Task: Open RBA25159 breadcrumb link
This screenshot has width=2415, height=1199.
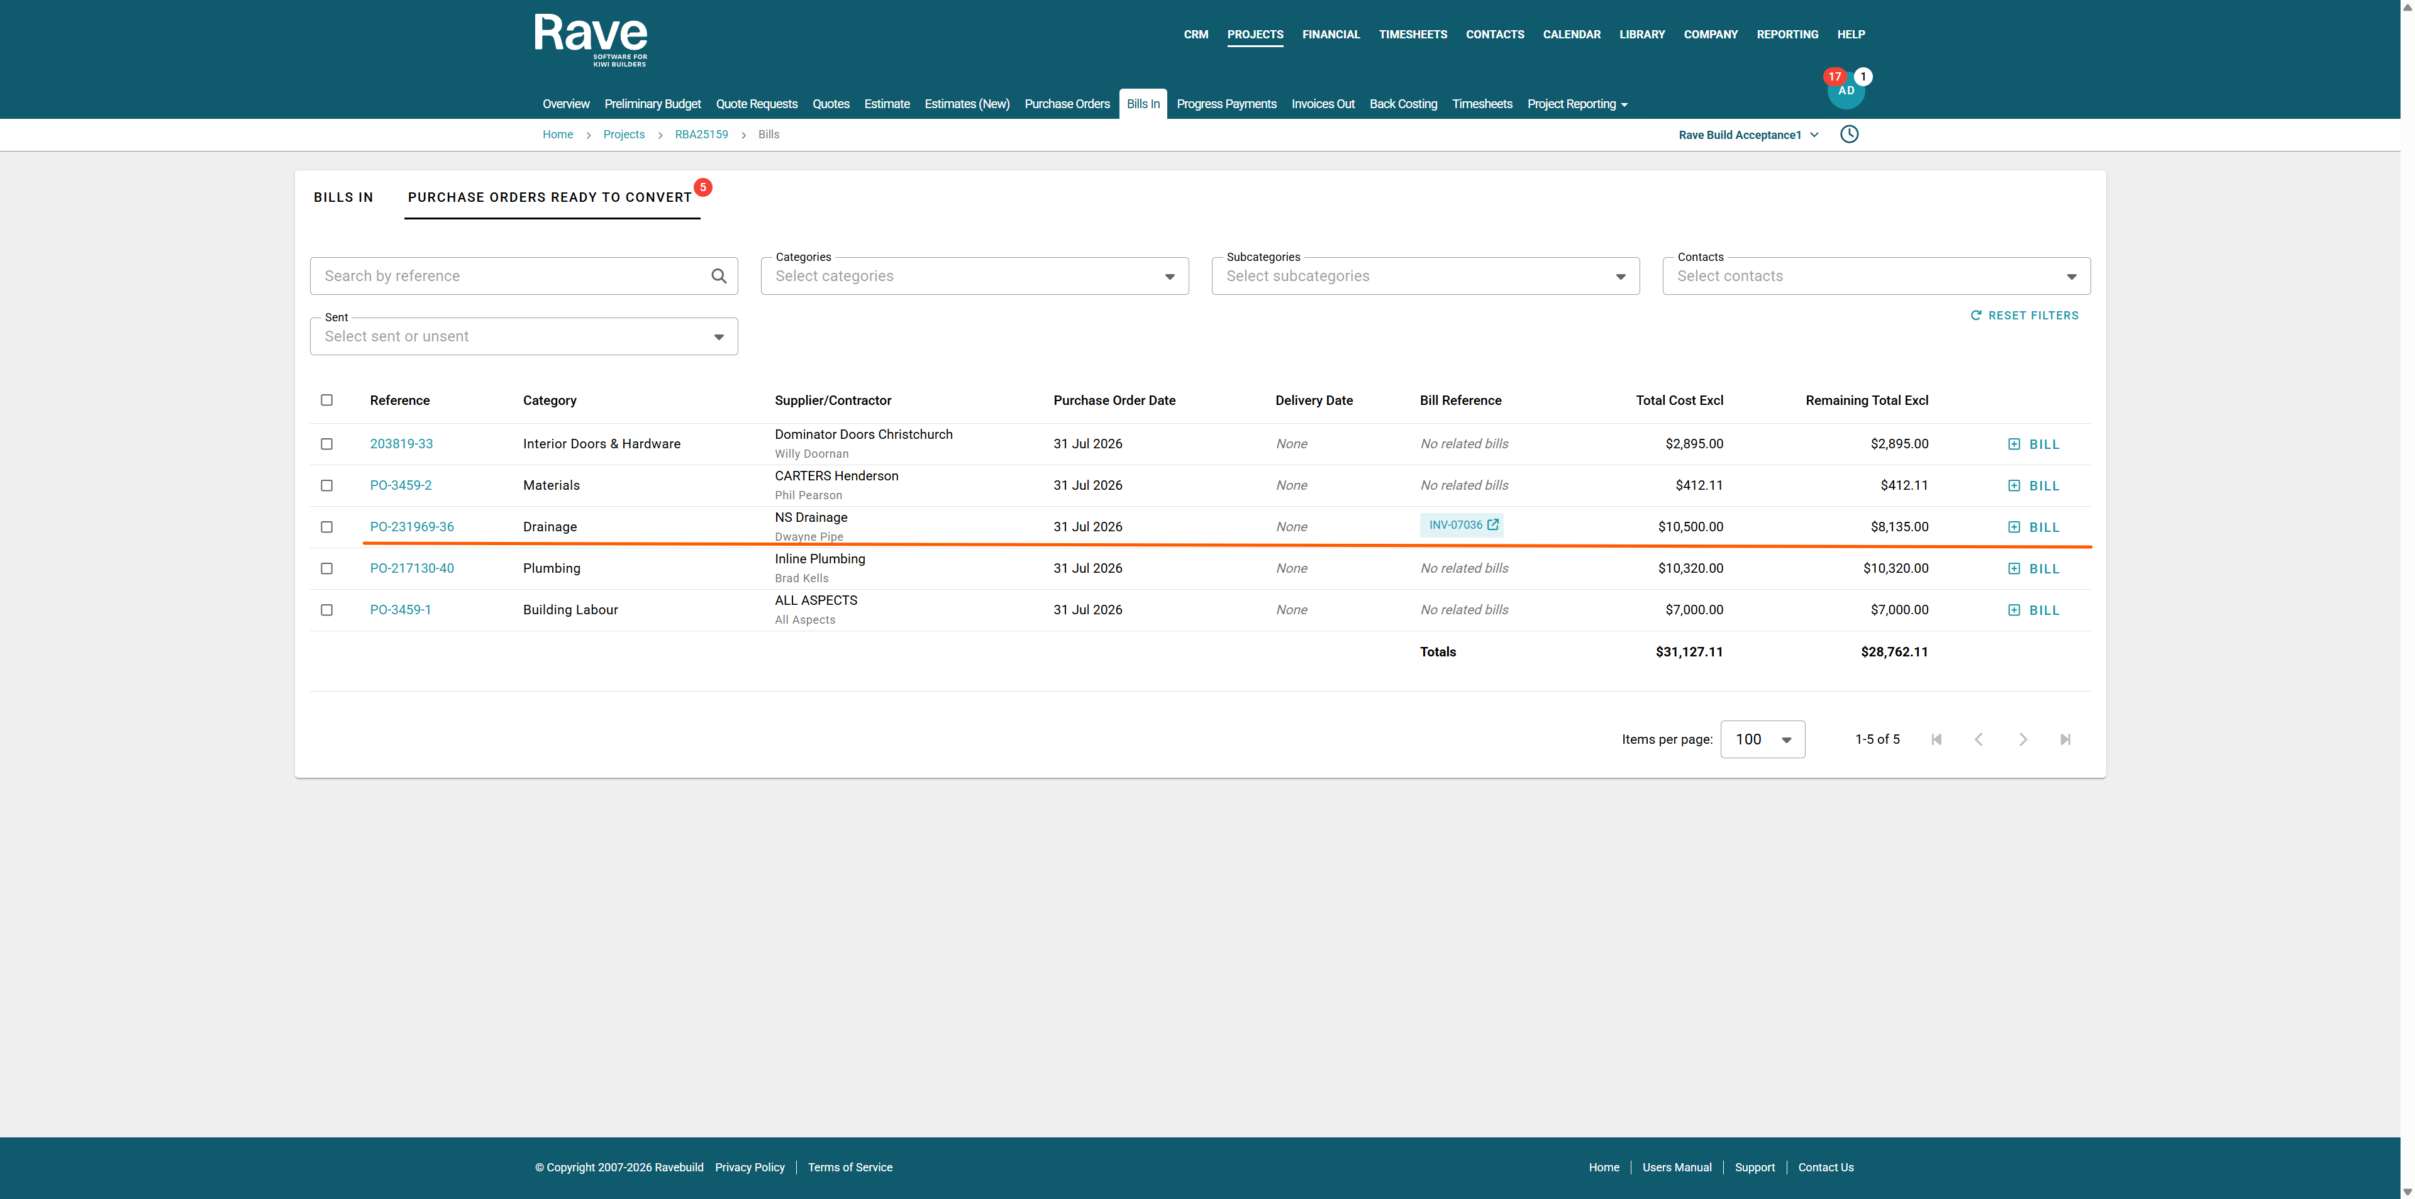Action: (x=701, y=135)
